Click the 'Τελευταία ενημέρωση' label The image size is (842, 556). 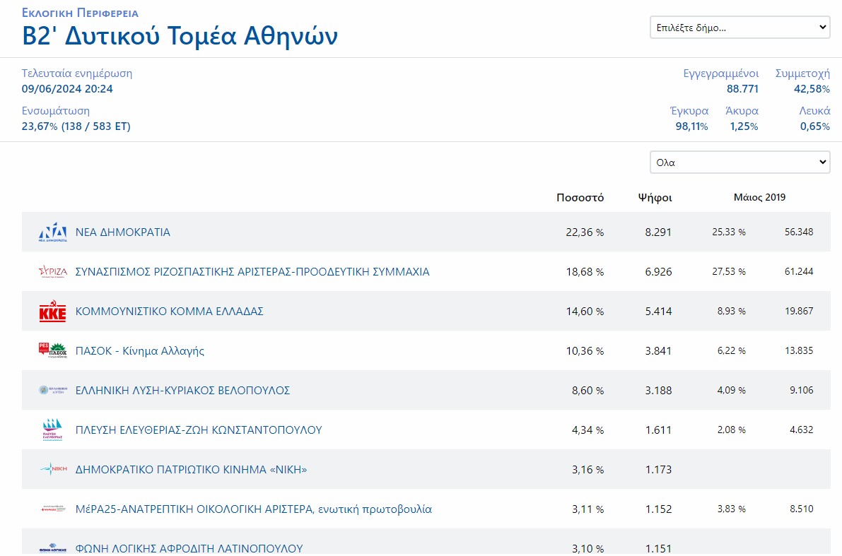coord(77,73)
